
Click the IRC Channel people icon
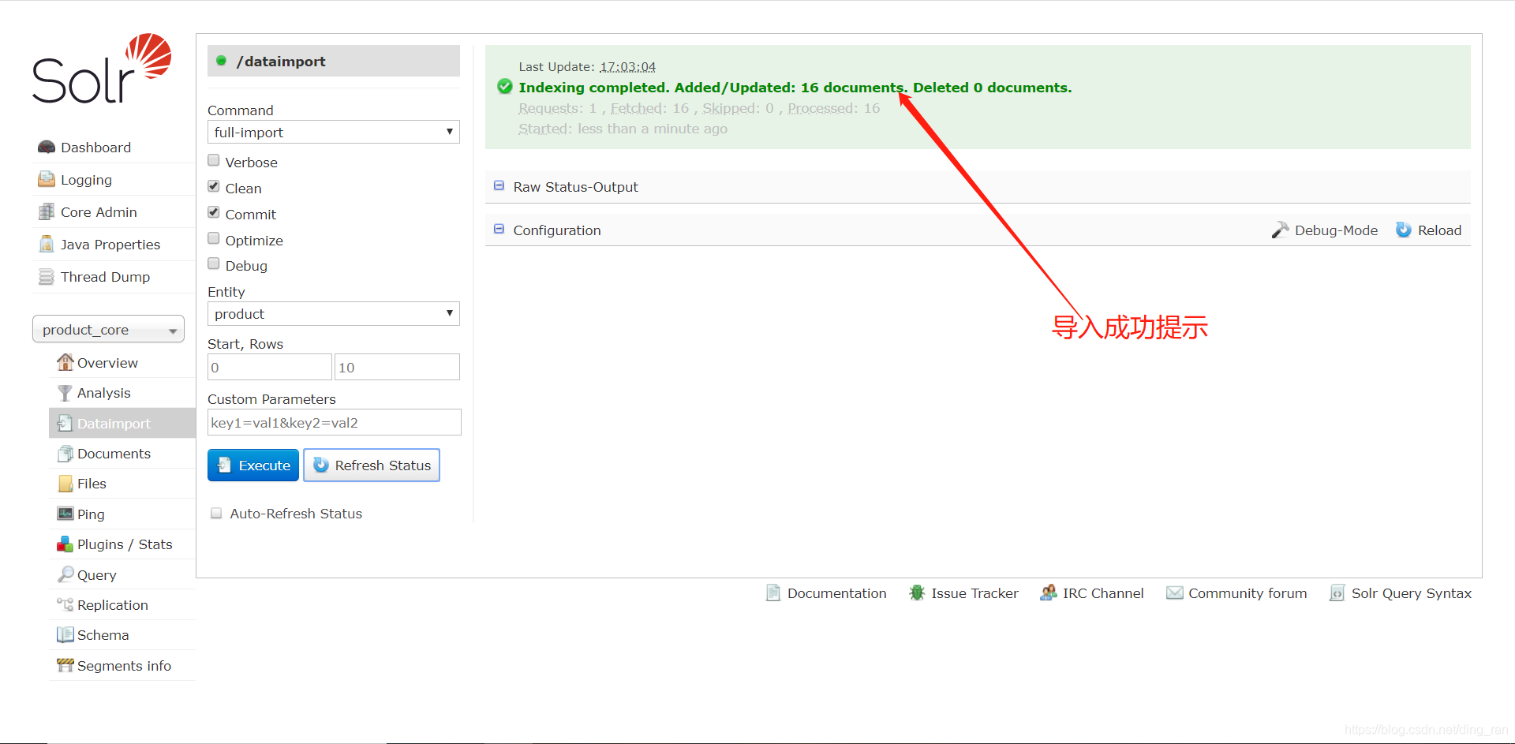[x=1048, y=593]
